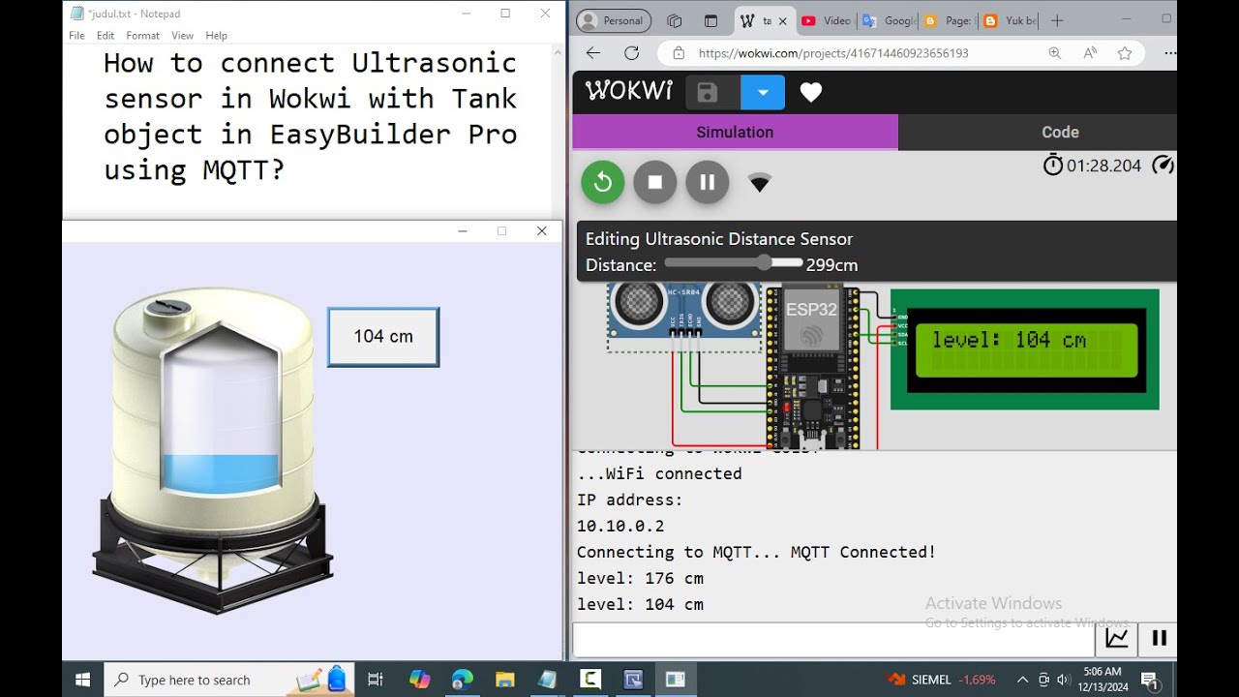Click the Wokwi logo
Screen dimensions: 1239x697
click(x=629, y=91)
